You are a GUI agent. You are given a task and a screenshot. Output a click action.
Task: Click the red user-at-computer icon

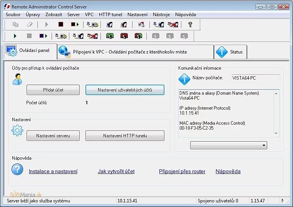click(124, 25)
